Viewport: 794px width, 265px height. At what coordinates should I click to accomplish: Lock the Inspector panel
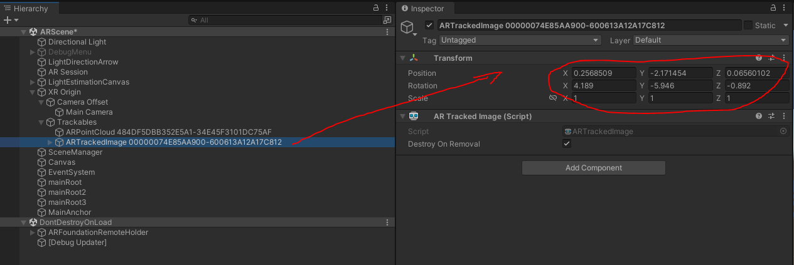point(773,8)
